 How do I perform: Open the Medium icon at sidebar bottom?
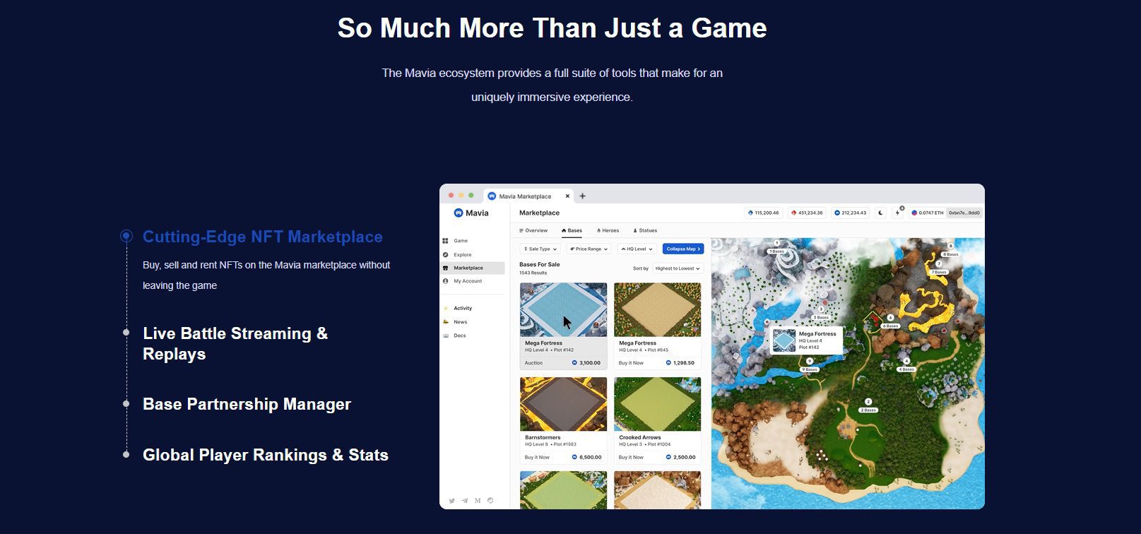pyautogui.click(x=478, y=501)
